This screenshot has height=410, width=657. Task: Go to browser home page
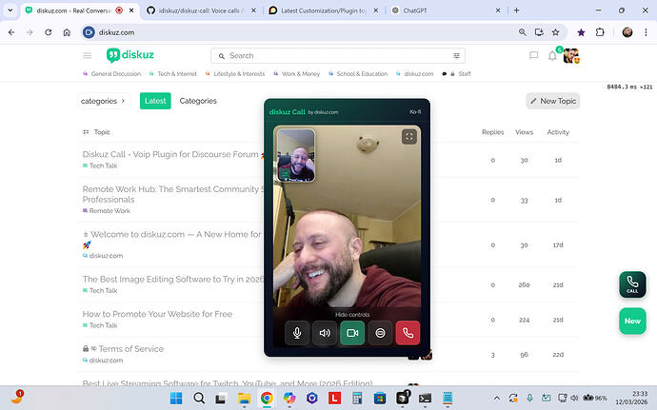67,32
